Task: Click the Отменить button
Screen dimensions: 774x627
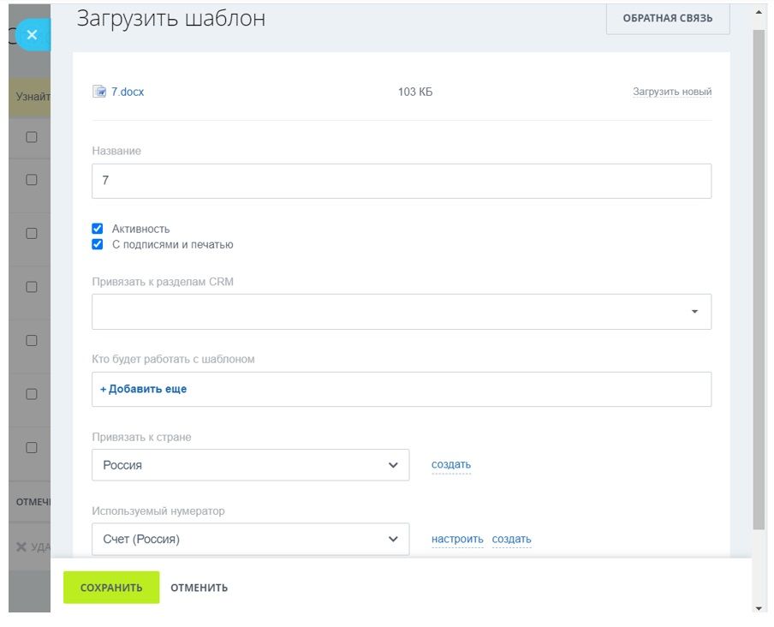Action: 199,588
